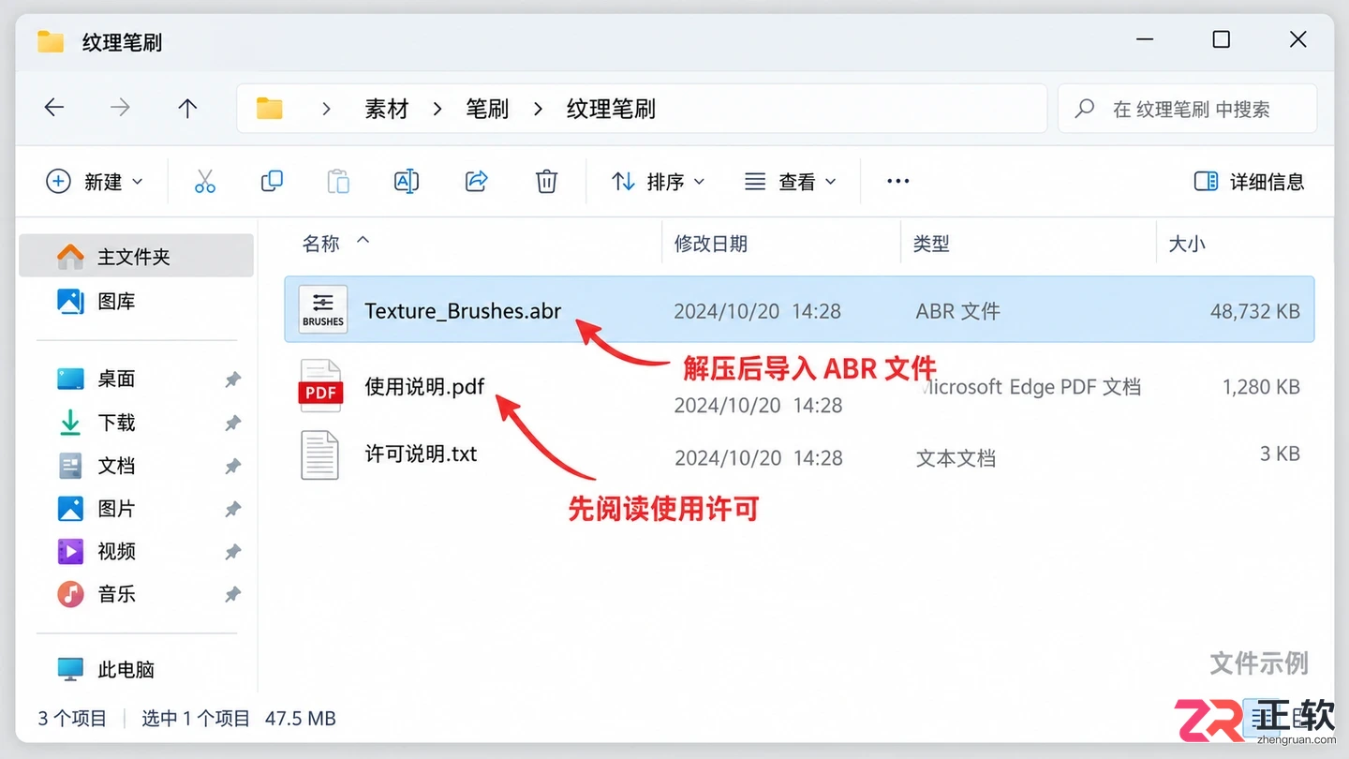Toggle the 详细信息 details pane

click(1250, 182)
